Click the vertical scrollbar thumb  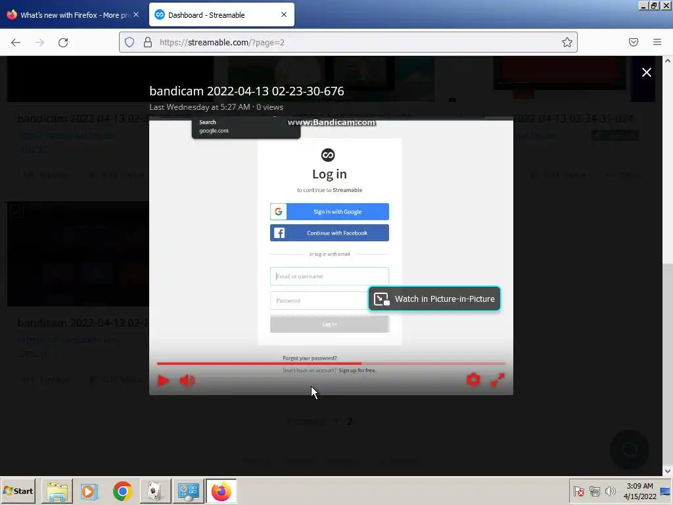coord(668,363)
